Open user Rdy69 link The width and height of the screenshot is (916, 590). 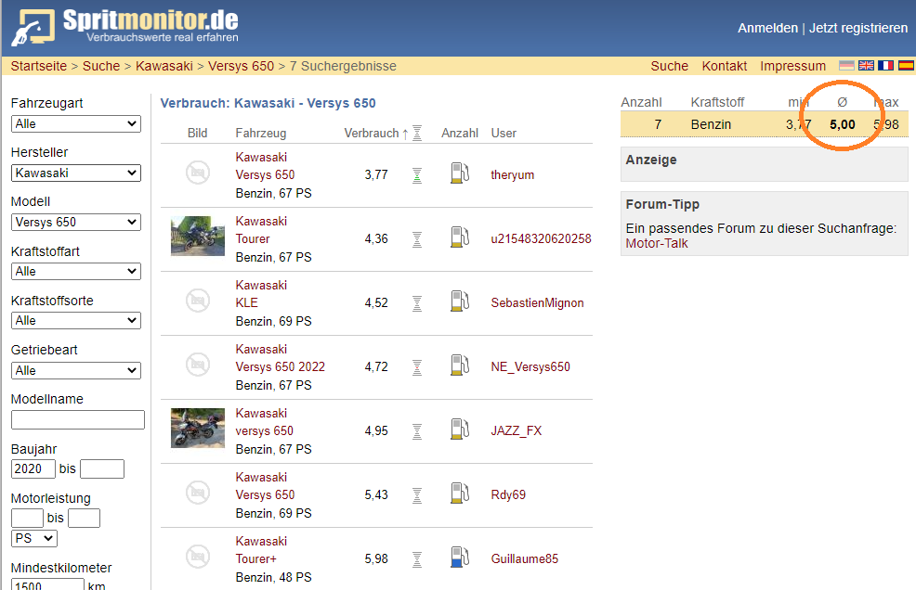point(508,494)
